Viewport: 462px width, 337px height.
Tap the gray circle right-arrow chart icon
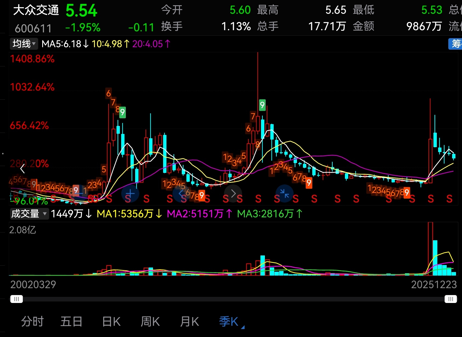(x=233, y=193)
